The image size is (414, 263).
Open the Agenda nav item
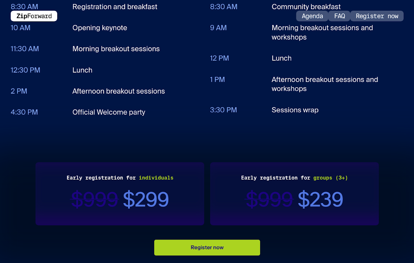pyautogui.click(x=312, y=16)
